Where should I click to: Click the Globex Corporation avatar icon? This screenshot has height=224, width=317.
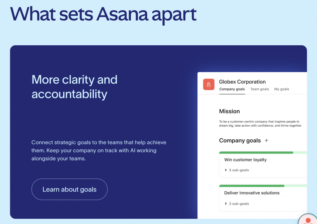(209, 84)
